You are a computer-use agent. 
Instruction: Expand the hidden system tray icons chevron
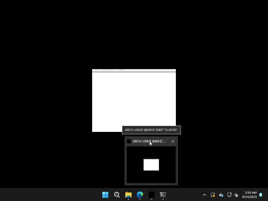pyautogui.click(x=204, y=195)
